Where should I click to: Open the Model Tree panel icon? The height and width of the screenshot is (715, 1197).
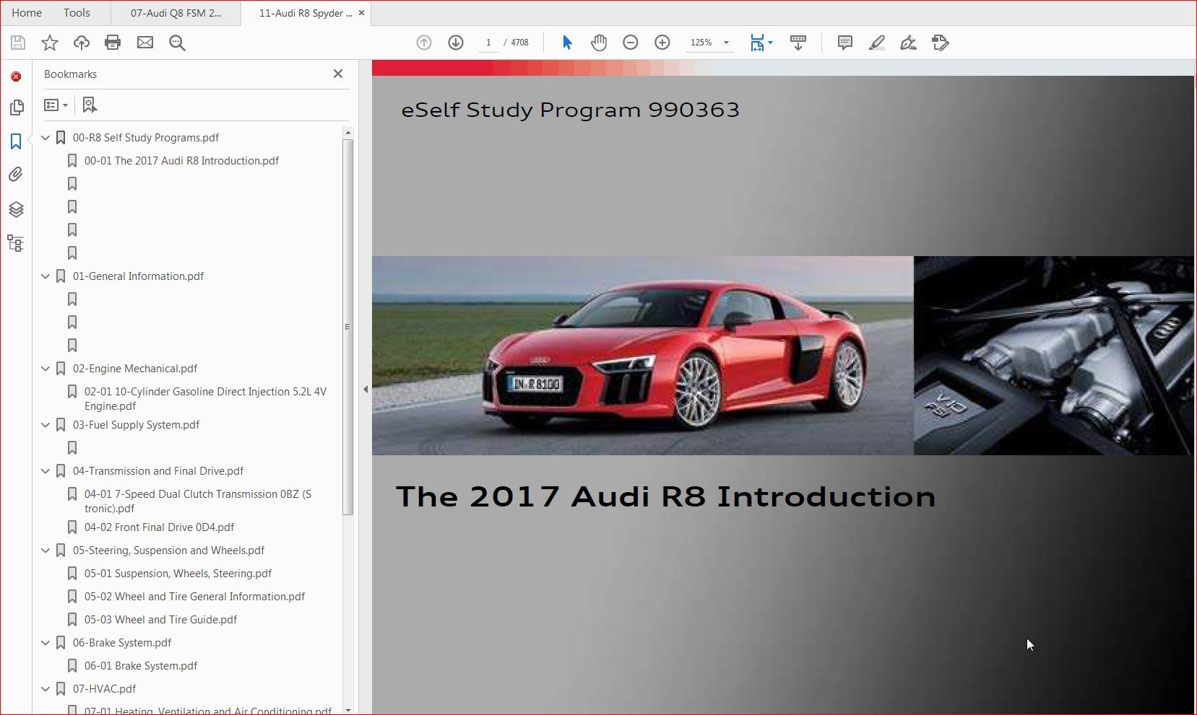[15, 243]
